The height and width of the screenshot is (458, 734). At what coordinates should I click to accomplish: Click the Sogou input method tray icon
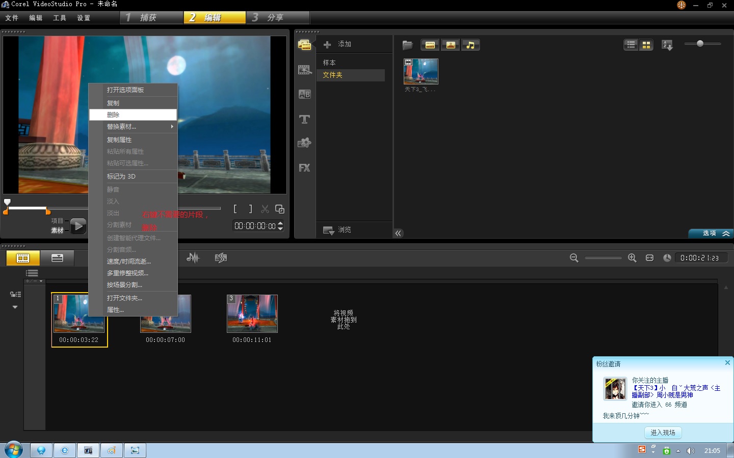pyautogui.click(x=642, y=449)
